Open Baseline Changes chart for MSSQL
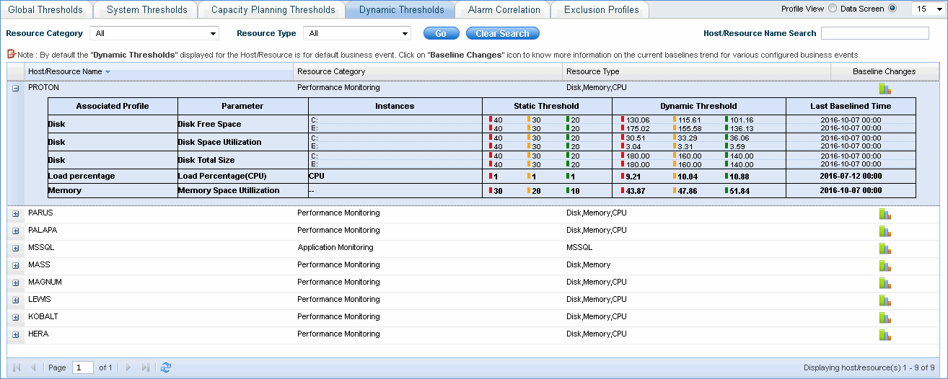948x379 pixels. pos(885,249)
